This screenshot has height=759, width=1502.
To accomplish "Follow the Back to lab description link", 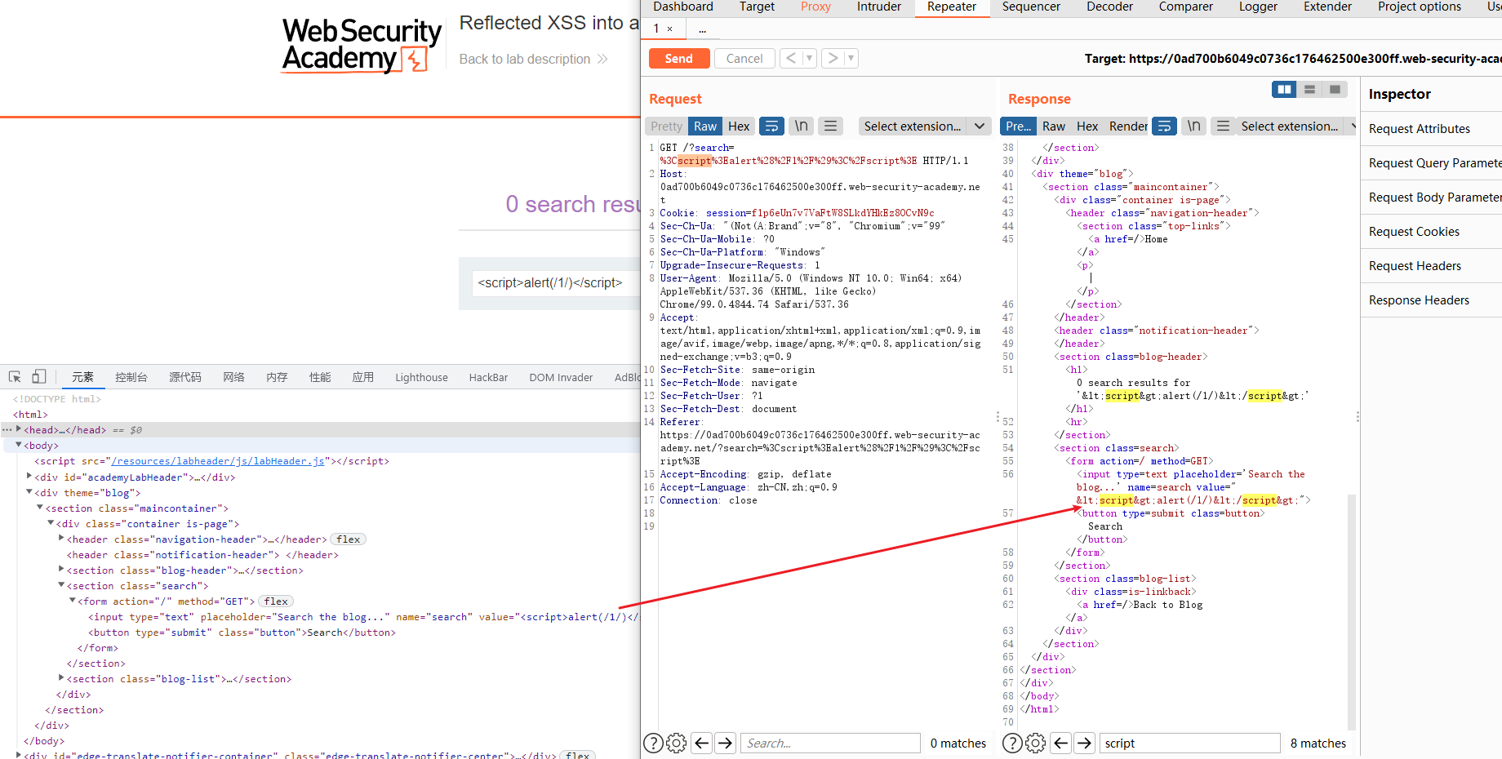I will click(x=533, y=59).
